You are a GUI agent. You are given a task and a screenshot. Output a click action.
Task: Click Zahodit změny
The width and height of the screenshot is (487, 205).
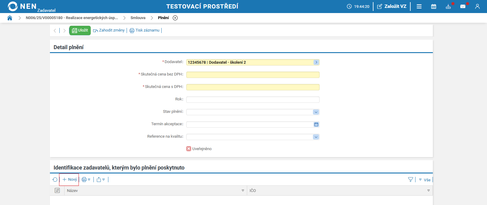click(109, 30)
